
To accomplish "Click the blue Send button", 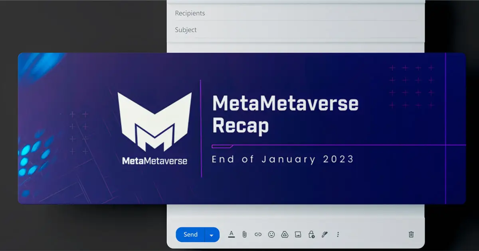I will pos(190,235).
